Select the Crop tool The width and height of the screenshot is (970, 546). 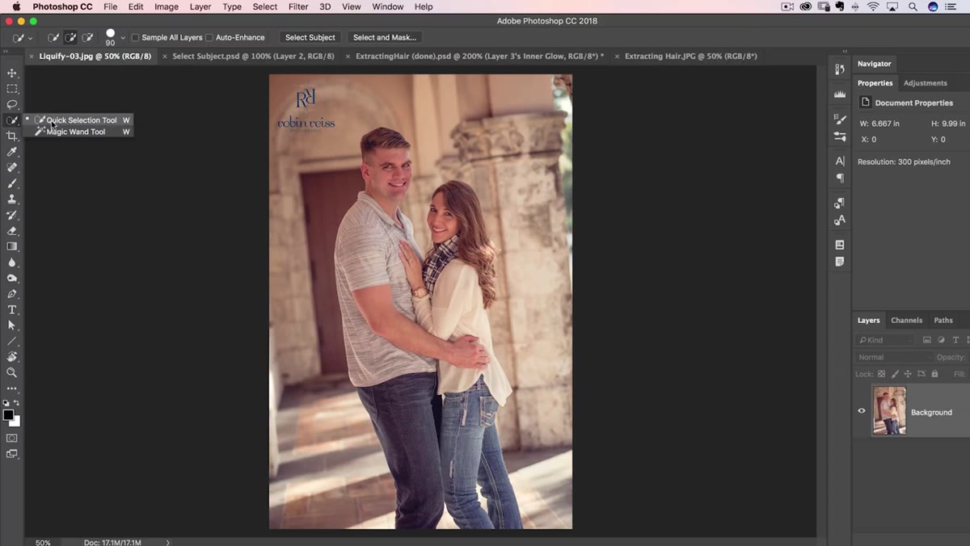click(x=12, y=136)
